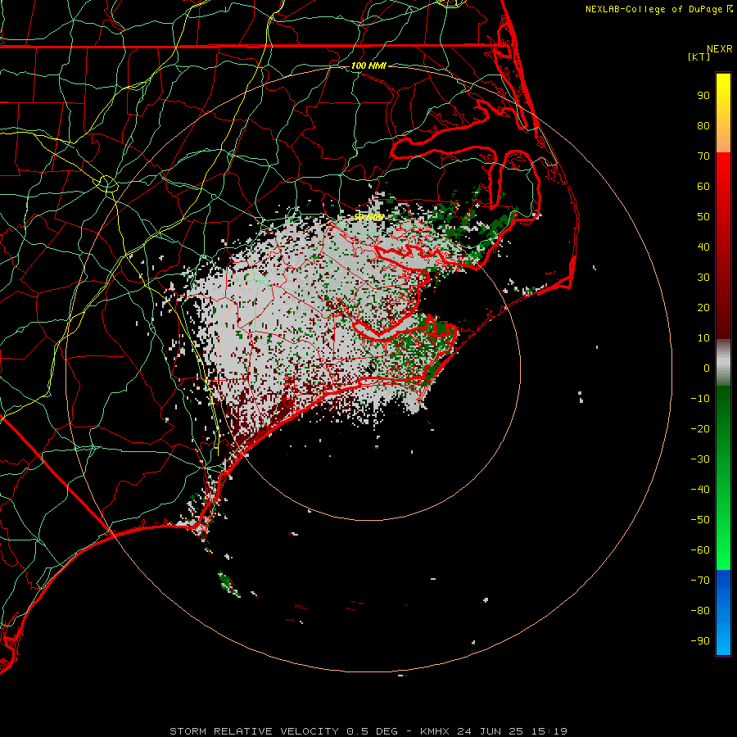Click the Storm Relative Velocity footer caption

click(368, 731)
